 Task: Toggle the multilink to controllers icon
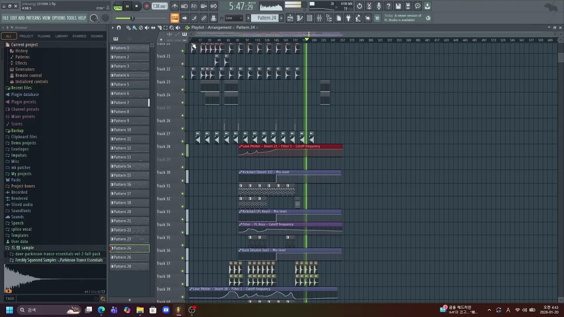click(x=204, y=18)
